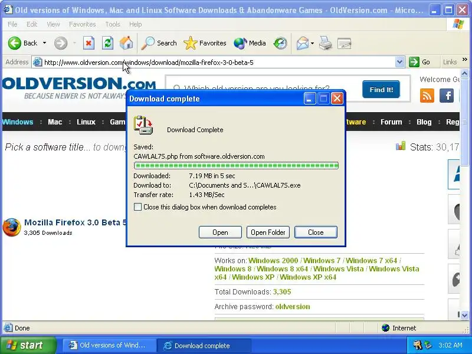Image resolution: width=472 pixels, height=354 pixels.
Task: Print the page using printer icon
Action: (326, 43)
